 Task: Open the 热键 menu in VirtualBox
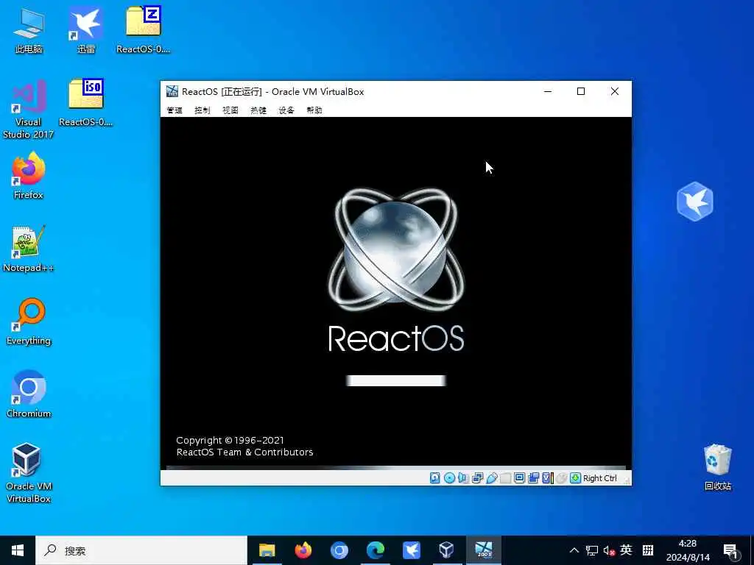click(258, 110)
